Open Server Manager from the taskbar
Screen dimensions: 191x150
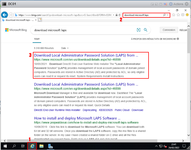[51, 146]
